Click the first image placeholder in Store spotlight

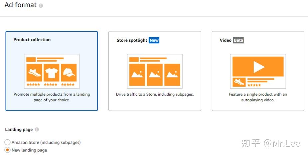[x=137, y=74]
